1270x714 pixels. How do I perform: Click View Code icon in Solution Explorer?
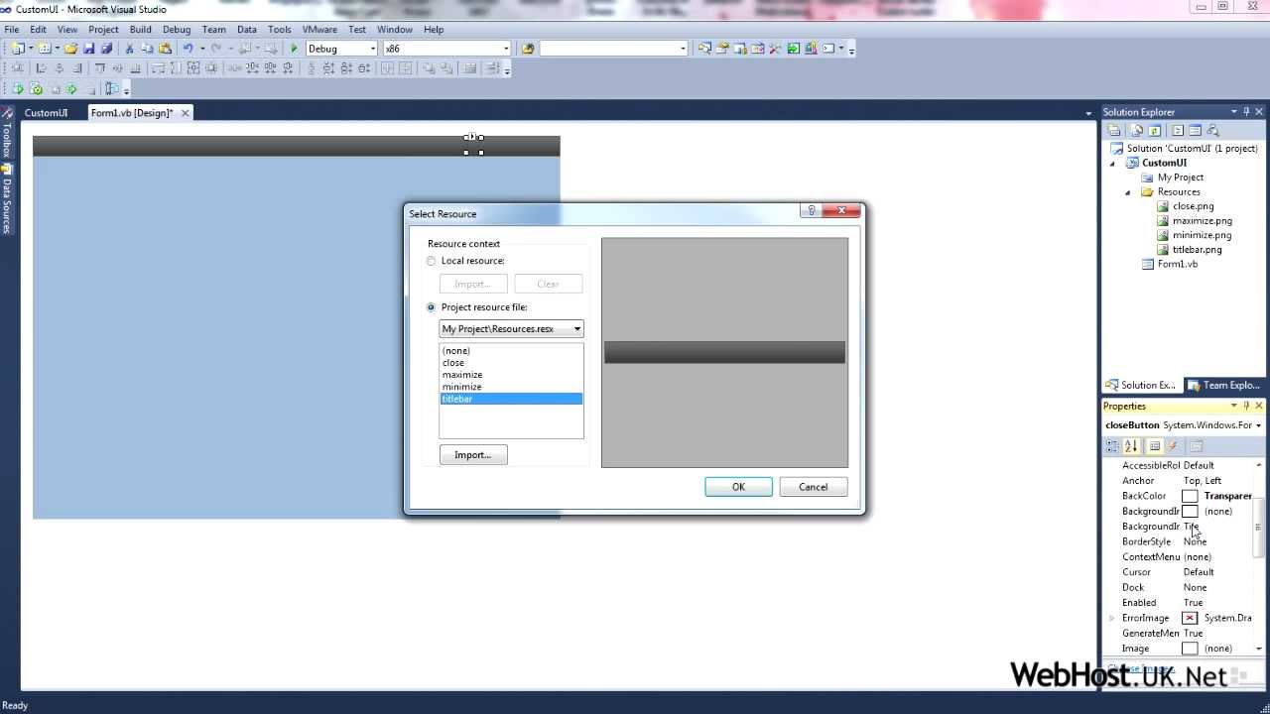tap(1178, 130)
